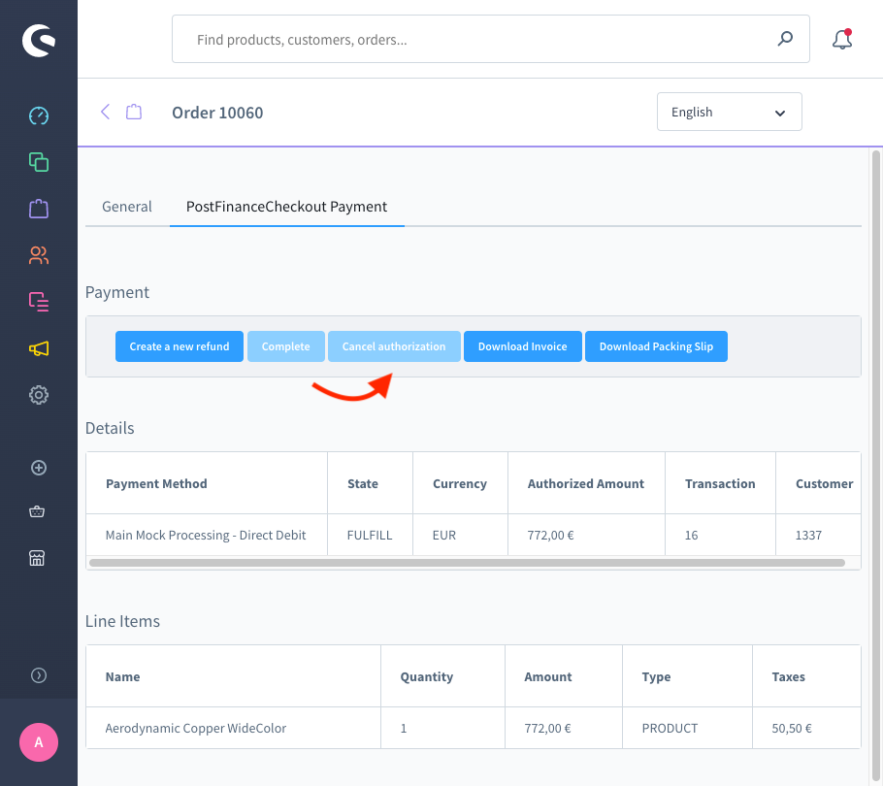
Task: Open the Dashboard speedometer icon
Action: coord(39,116)
